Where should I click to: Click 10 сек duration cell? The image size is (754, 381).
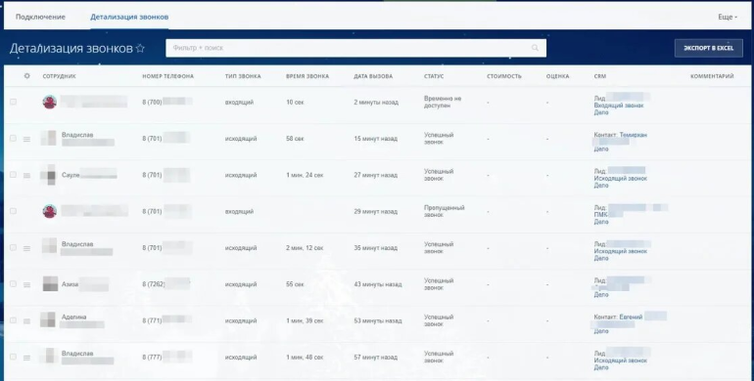(296, 103)
